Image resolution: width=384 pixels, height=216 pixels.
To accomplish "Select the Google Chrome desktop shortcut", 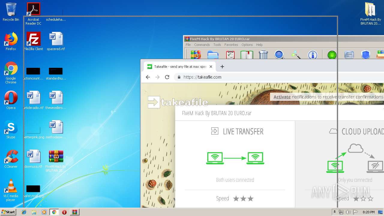I will 11,73.
